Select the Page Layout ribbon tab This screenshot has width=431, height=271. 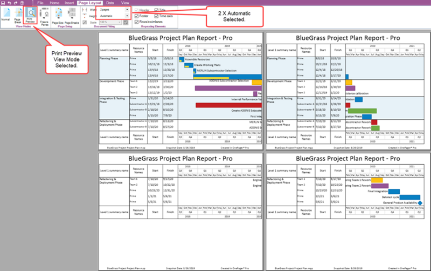coord(90,3)
